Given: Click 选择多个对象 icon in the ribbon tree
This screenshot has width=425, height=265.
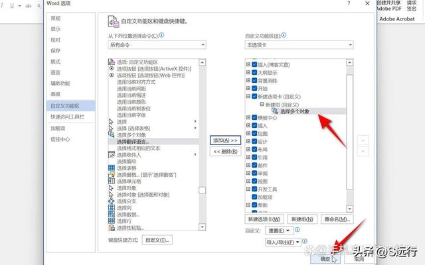Looking at the screenshot, I should coord(274,111).
